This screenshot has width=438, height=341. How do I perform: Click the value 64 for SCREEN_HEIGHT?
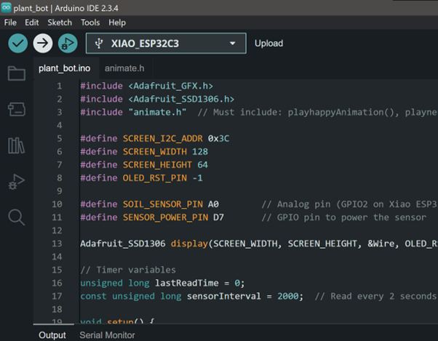[202, 164]
